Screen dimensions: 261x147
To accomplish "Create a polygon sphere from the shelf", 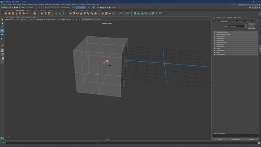I will (x=6, y=13).
